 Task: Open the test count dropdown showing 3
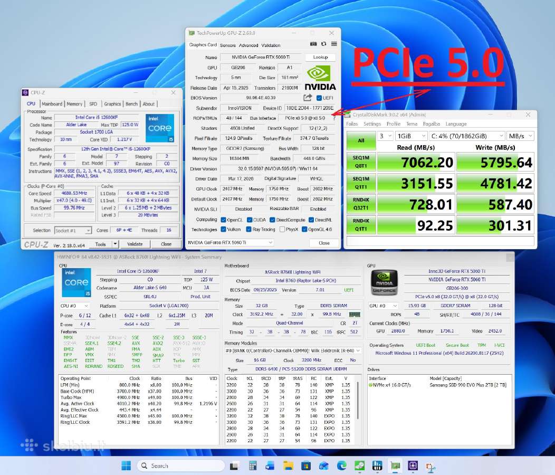pos(386,136)
